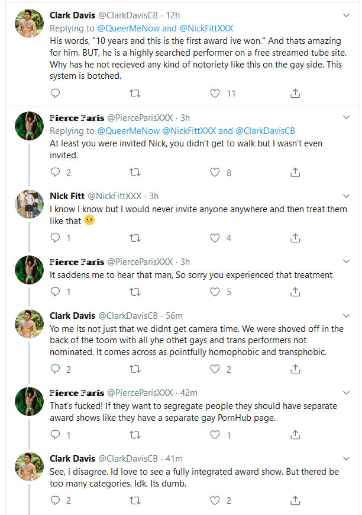Click Clark Davis's avatar on the 41m tweet
This screenshot has height=515, width=362.
tap(29, 466)
